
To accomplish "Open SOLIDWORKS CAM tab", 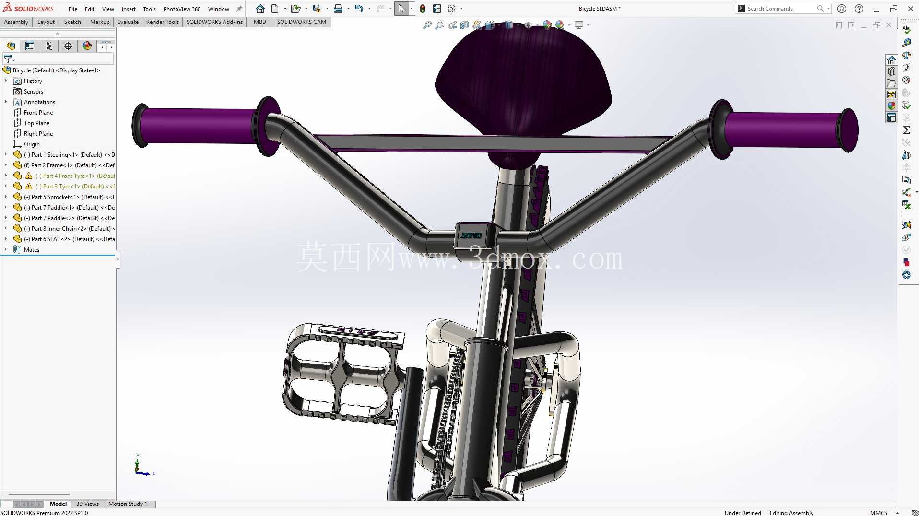I will [301, 22].
